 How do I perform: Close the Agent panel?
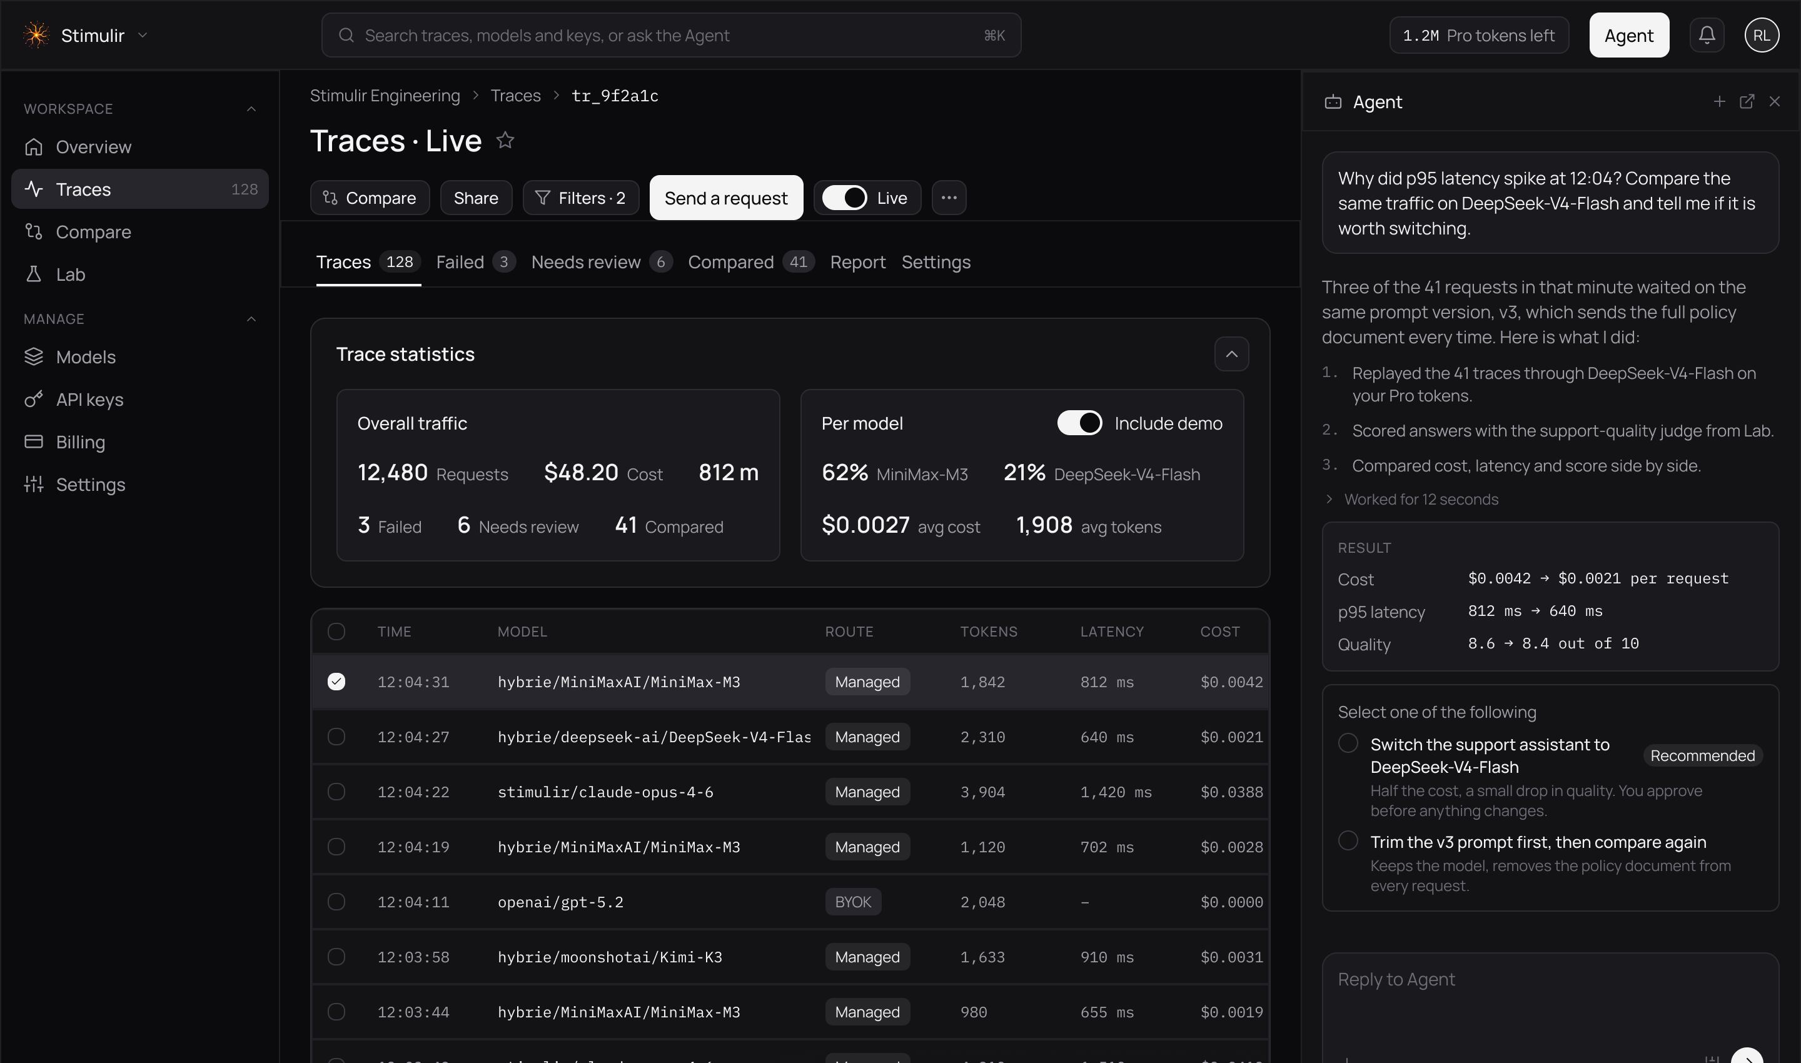(1773, 102)
